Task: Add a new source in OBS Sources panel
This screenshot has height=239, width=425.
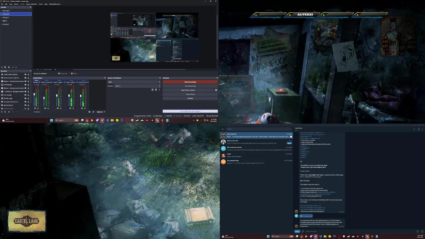Action: pyautogui.click(x=2, y=112)
